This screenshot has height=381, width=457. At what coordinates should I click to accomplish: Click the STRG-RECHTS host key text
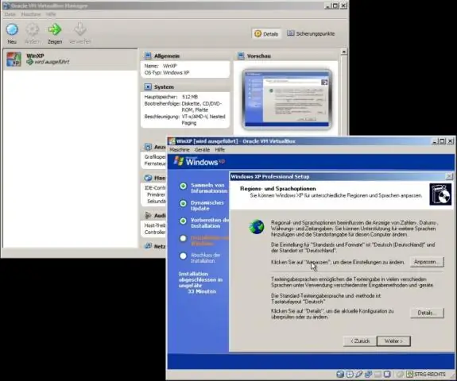430,375
